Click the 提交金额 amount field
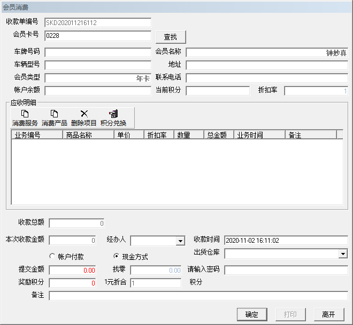Viewport: 353px width, 325px height. click(73, 270)
